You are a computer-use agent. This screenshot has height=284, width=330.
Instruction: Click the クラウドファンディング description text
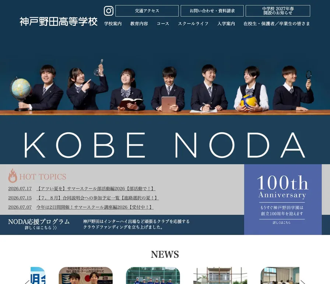(136, 224)
